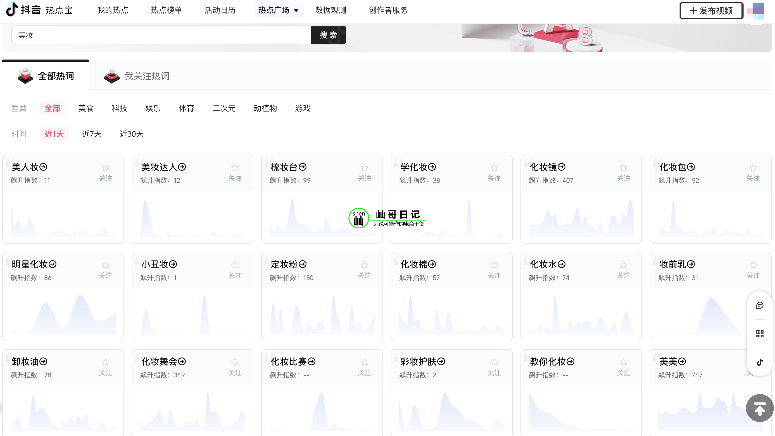Open the QR code icon in side panel
Viewport: 775px width, 436px height.
coord(759,333)
